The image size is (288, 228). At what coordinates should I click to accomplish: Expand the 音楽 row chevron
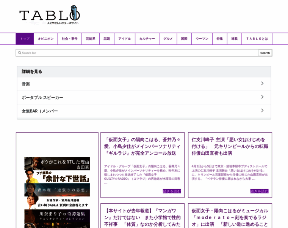click(x=262, y=84)
